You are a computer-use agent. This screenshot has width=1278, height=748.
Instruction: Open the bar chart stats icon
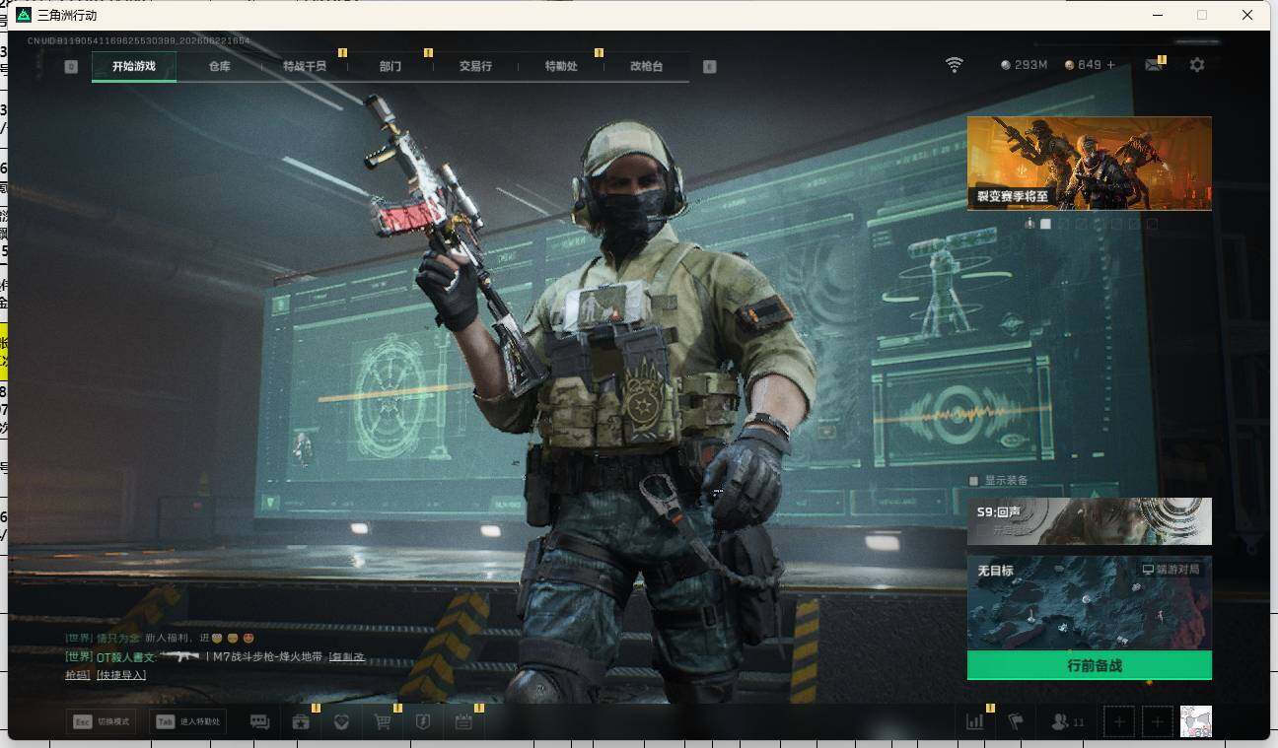975,721
